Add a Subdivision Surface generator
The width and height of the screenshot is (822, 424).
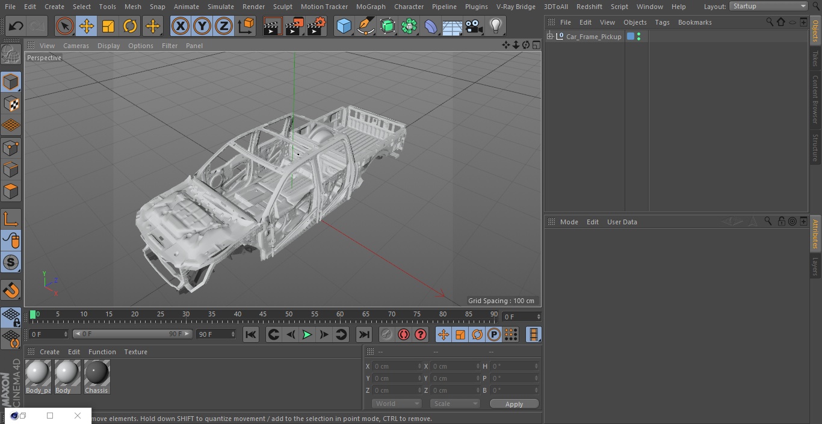click(x=388, y=26)
